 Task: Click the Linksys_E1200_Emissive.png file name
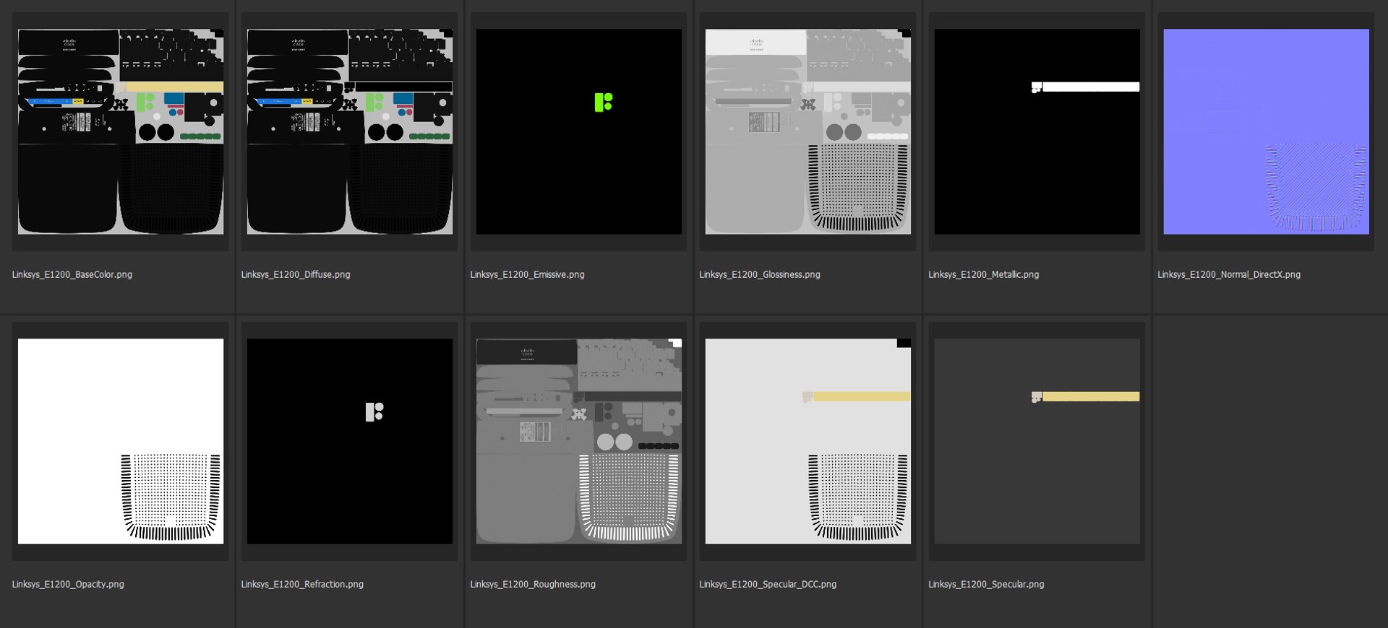(528, 275)
